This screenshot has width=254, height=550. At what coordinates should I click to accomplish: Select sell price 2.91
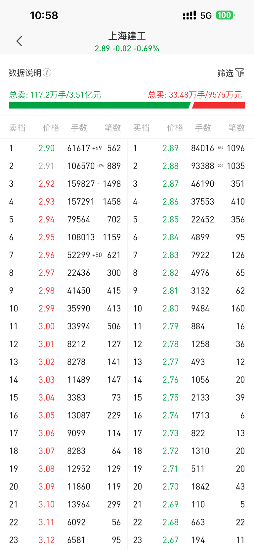tap(47, 166)
